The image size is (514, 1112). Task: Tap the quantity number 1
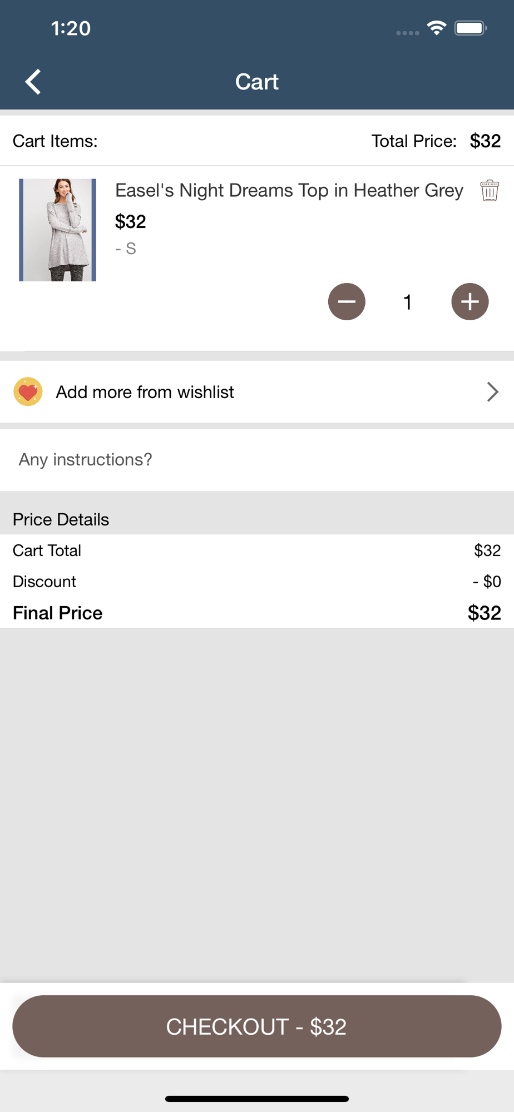[408, 302]
